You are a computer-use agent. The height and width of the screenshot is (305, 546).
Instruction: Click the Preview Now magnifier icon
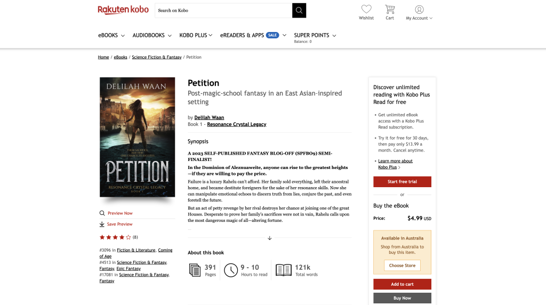(x=102, y=213)
